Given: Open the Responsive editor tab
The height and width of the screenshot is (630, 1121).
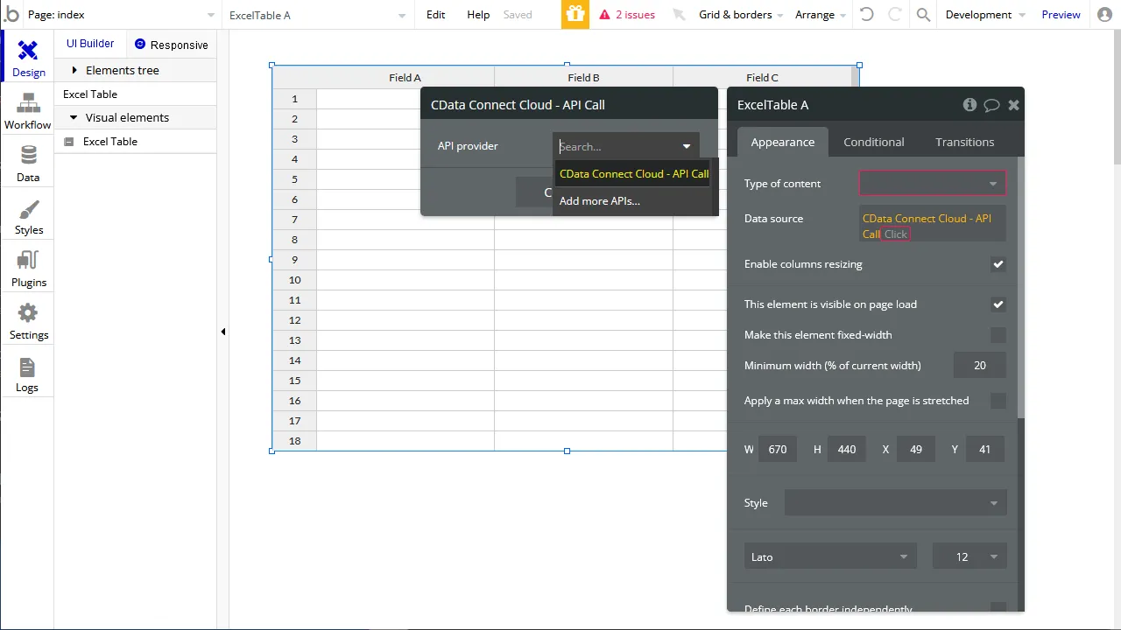Looking at the screenshot, I should tap(172, 44).
